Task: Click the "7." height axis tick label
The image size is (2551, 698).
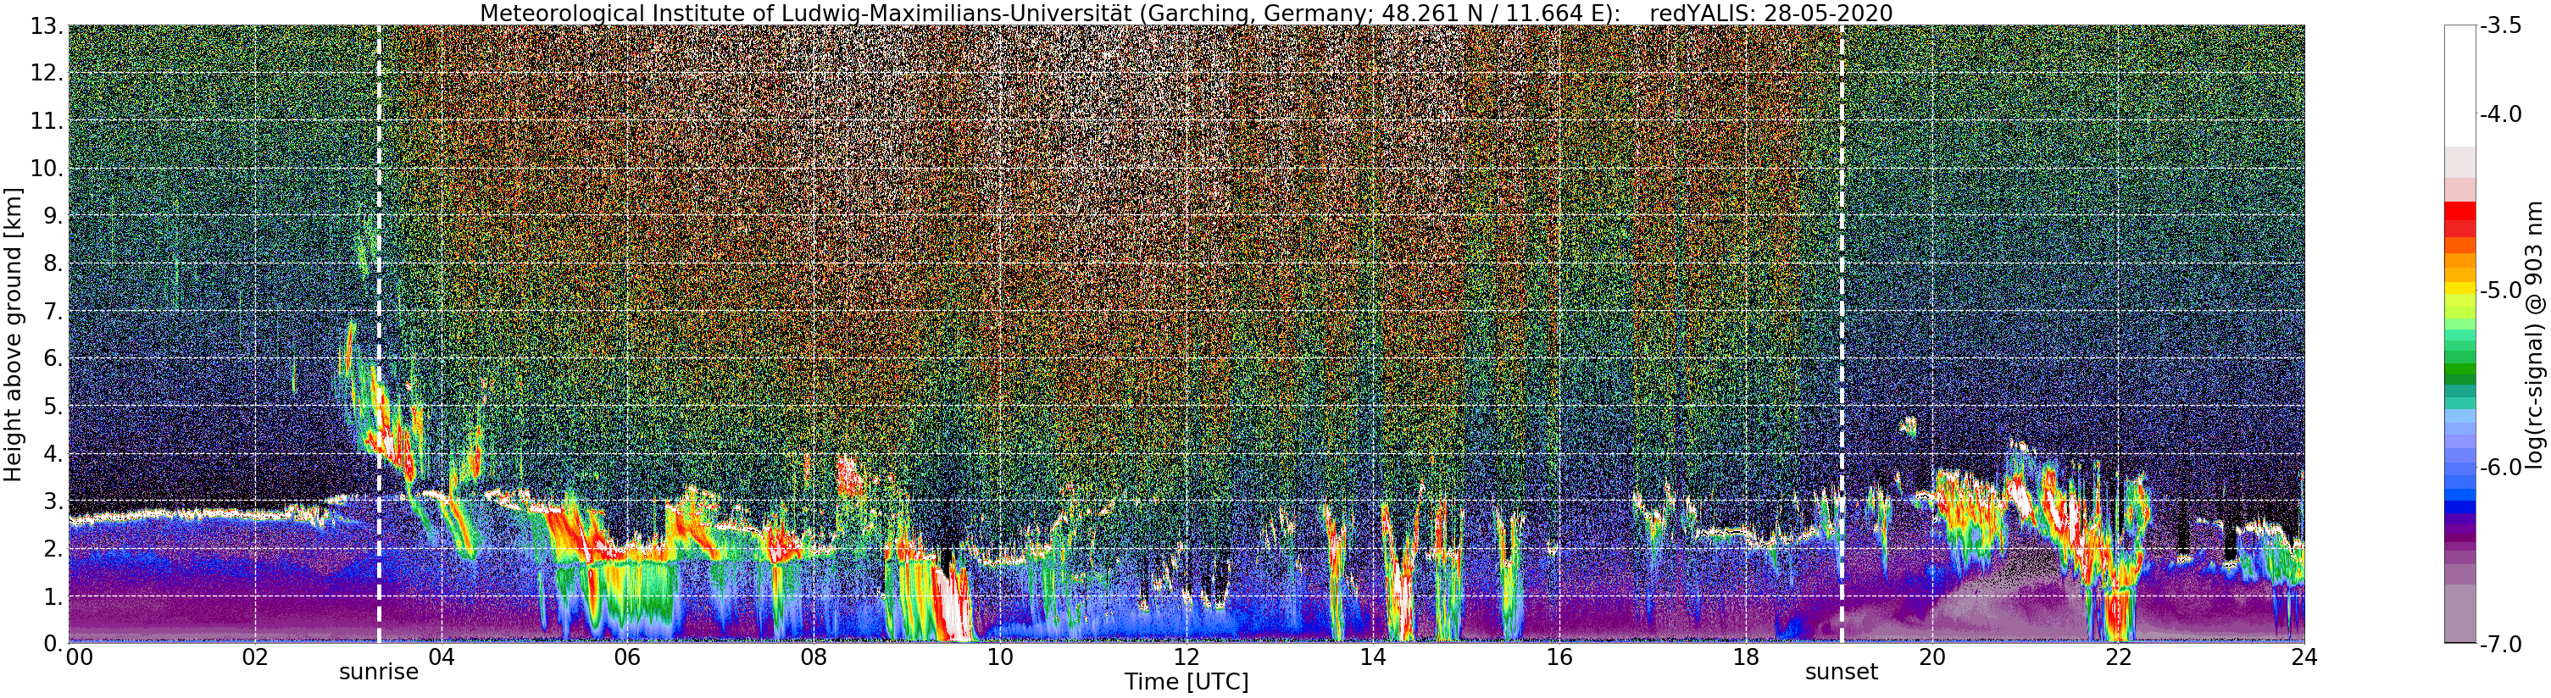Action: point(53,312)
